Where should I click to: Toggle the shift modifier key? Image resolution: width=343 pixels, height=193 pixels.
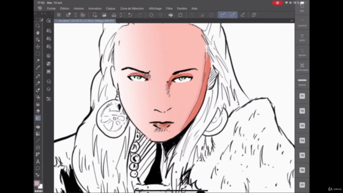(302, 38)
